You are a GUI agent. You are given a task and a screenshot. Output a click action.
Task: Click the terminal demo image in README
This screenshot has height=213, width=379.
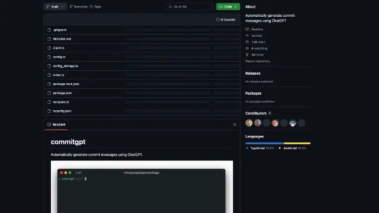[x=142, y=187]
